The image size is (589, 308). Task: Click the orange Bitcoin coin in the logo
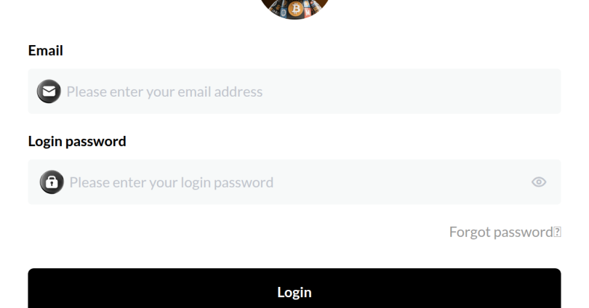click(x=296, y=8)
